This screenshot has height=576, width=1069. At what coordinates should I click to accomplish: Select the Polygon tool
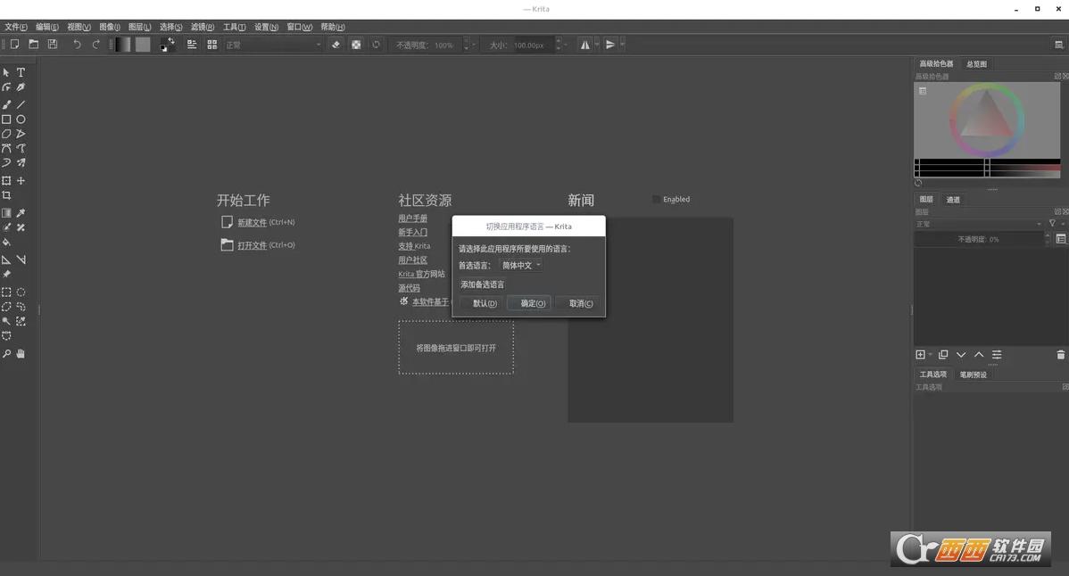6,134
